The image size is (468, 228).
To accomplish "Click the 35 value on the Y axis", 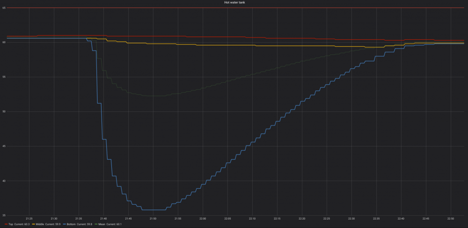I will (3, 215).
